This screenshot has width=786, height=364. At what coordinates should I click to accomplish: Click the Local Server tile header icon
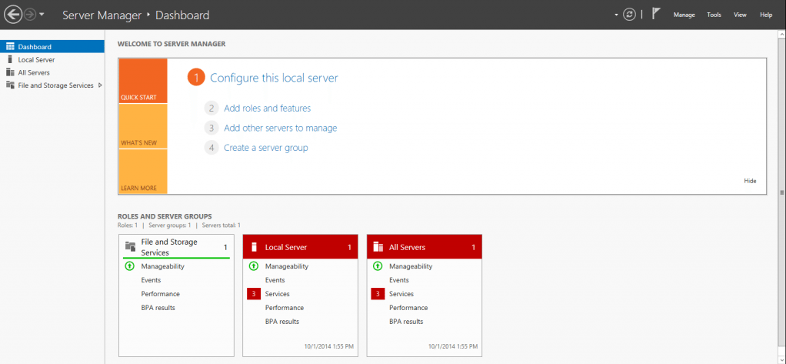click(x=254, y=247)
